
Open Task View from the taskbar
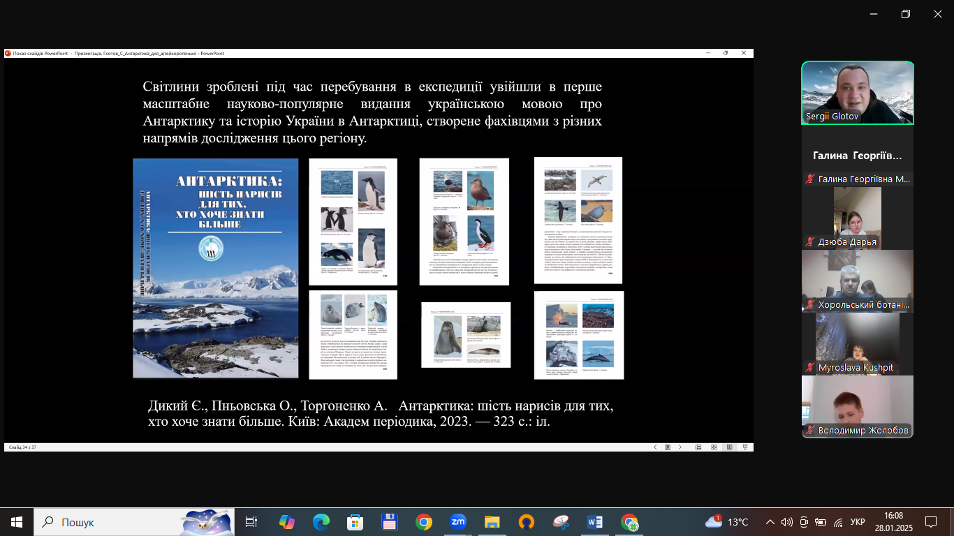coord(252,522)
